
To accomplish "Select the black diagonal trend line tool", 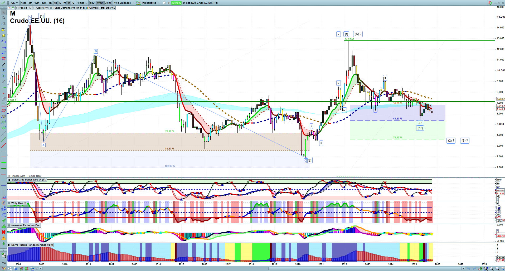I will click(4, 134).
